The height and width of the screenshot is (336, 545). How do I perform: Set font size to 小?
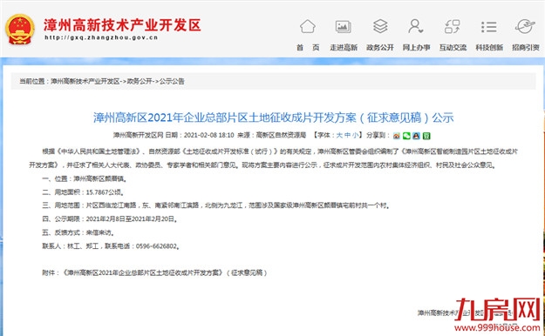coord(355,135)
